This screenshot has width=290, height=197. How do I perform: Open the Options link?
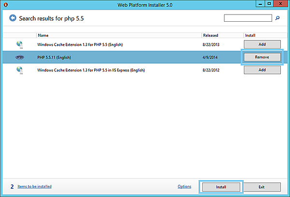click(184, 186)
